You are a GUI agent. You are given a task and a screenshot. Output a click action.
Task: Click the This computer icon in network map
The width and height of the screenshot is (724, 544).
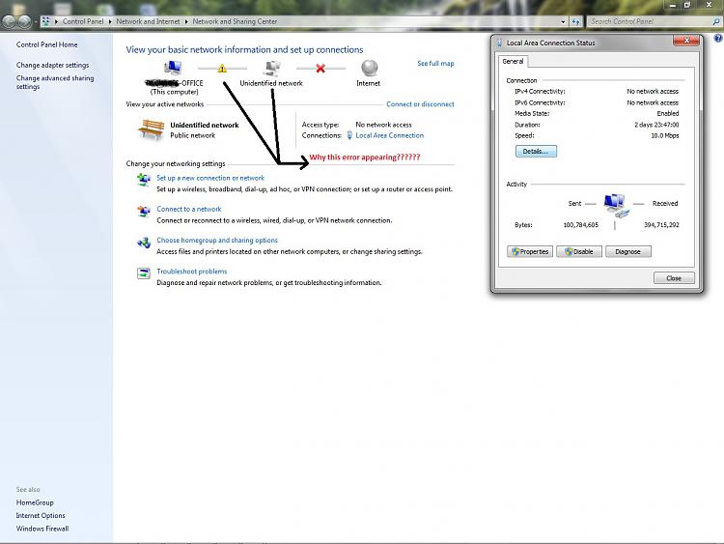pyautogui.click(x=173, y=69)
